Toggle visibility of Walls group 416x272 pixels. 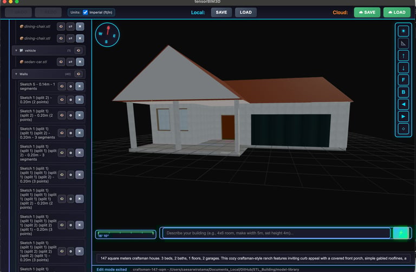click(79, 74)
